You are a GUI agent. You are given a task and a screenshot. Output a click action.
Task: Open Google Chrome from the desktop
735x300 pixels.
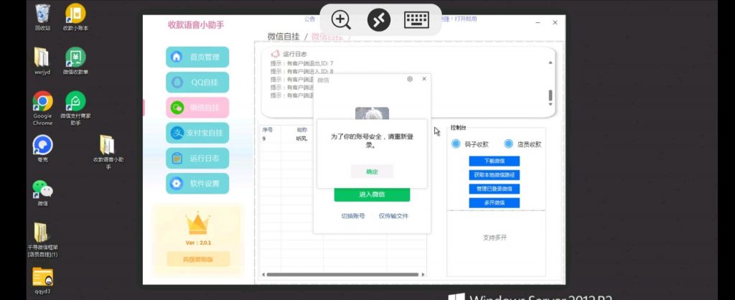coord(42,102)
